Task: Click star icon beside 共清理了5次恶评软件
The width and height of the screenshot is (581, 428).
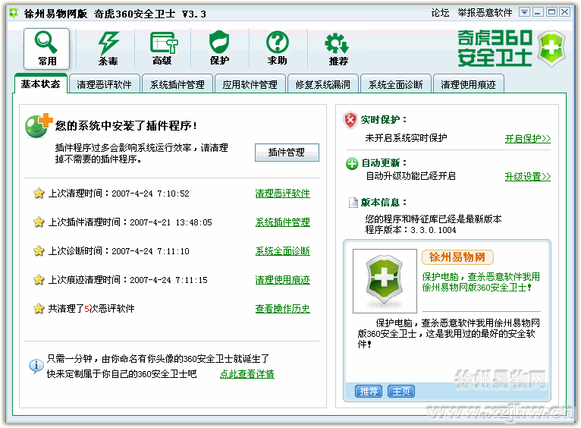Action: (x=39, y=308)
